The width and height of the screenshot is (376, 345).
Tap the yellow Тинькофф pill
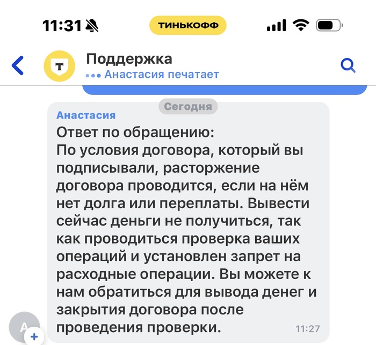(x=188, y=25)
